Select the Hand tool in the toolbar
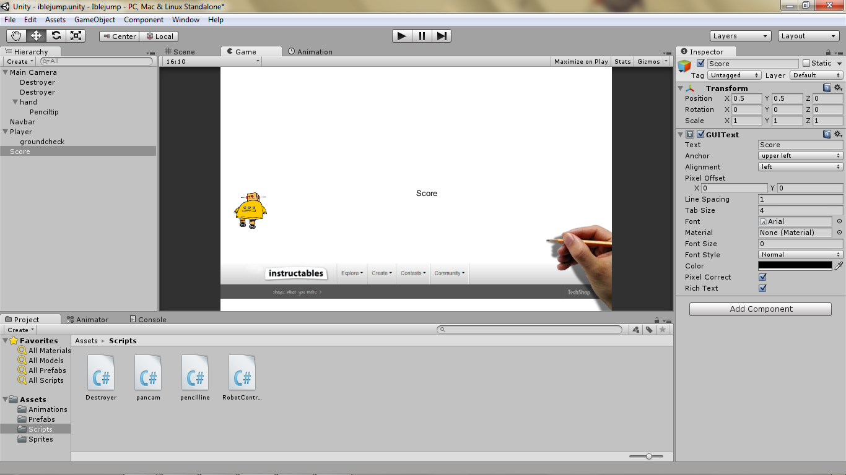The width and height of the screenshot is (846, 475). pos(17,36)
